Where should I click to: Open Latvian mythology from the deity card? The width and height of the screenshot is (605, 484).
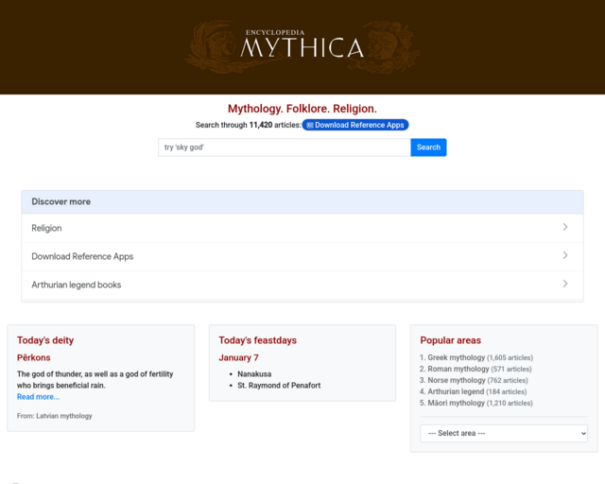pyautogui.click(x=64, y=416)
